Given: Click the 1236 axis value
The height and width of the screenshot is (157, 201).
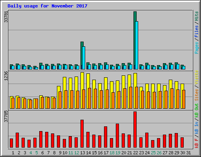Looking at the screenshot, I should 6,76.
